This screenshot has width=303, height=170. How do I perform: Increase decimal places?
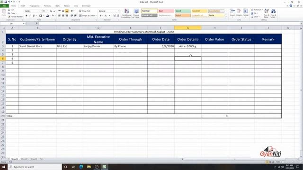(115, 16)
